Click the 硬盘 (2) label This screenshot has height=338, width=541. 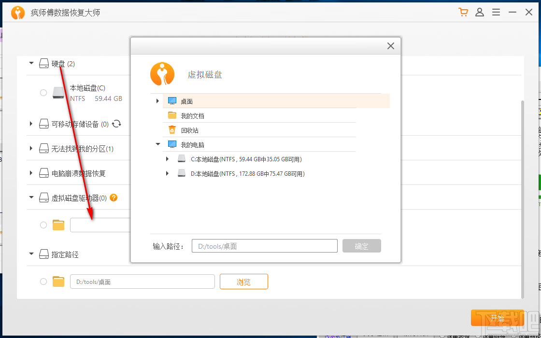(63, 63)
